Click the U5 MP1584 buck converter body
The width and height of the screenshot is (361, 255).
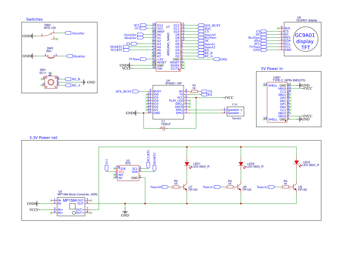71,207
